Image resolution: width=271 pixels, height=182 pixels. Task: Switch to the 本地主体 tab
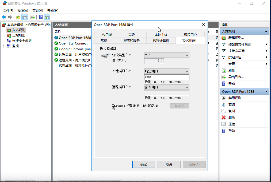161,35
